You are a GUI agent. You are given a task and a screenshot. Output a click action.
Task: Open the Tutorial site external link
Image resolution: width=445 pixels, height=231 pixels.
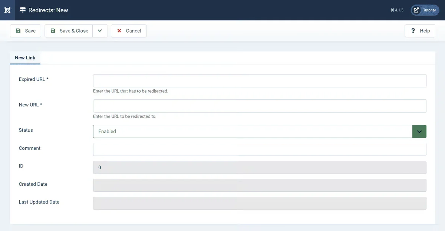[x=425, y=10]
